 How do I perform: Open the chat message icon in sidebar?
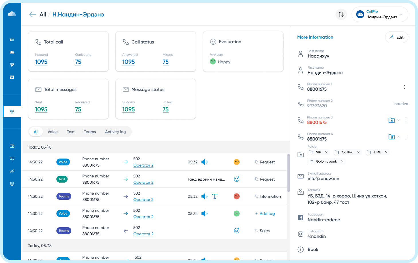(12, 159)
